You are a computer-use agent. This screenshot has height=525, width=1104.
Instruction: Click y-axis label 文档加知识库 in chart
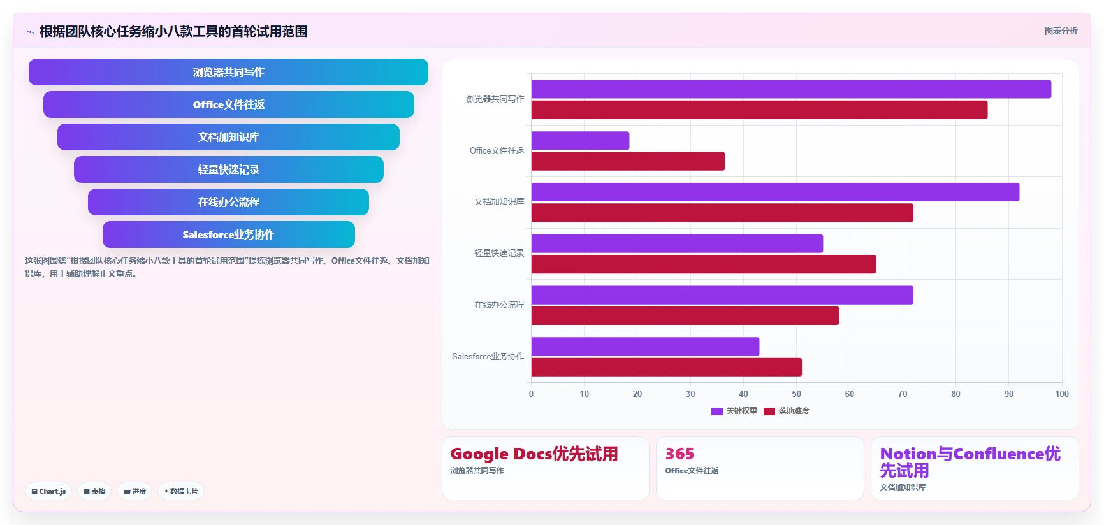click(499, 201)
